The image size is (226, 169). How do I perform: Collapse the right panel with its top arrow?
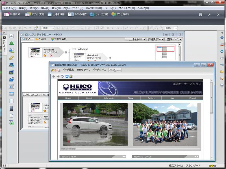pos(222,33)
